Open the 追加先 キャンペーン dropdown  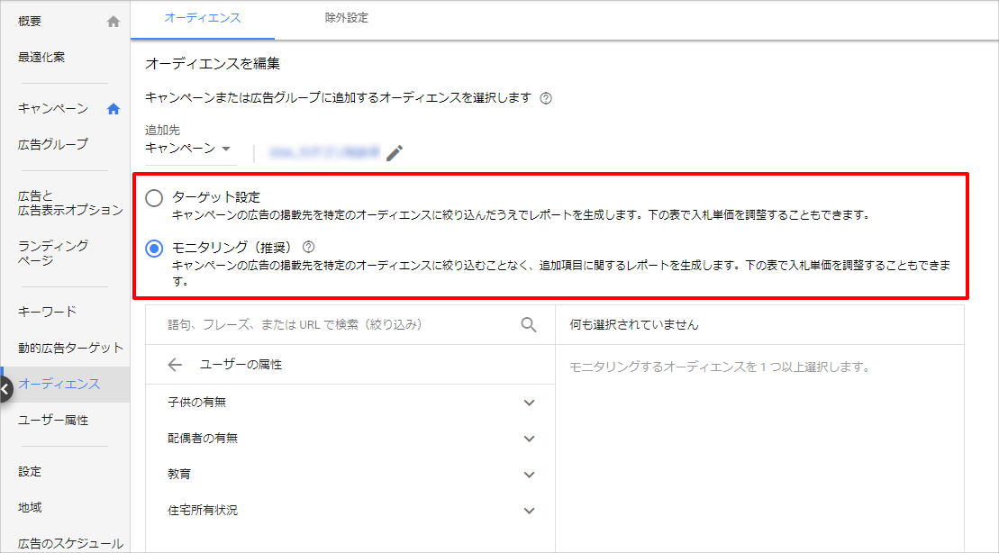pos(189,149)
